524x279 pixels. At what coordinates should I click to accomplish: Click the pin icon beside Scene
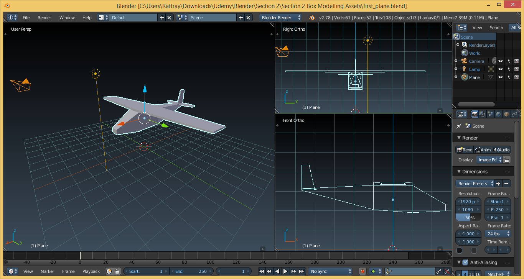[x=459, y=126]
